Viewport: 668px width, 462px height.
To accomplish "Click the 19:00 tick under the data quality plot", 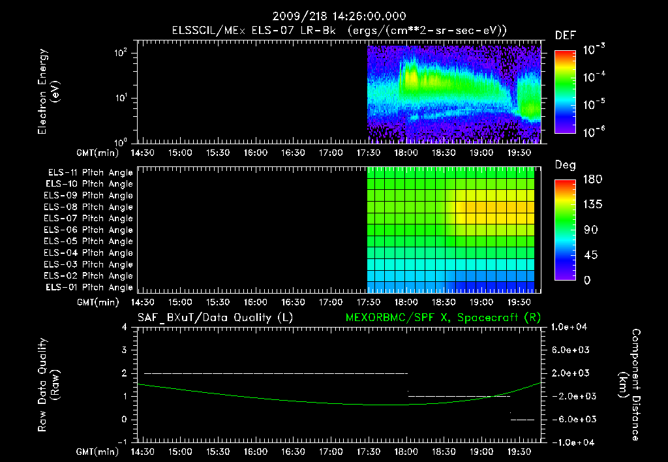I will click(481, 452).
